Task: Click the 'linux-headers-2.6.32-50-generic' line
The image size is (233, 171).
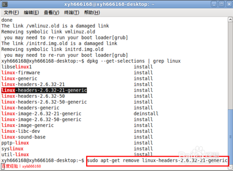Action: pyautogui.click(x=44, y=102)
